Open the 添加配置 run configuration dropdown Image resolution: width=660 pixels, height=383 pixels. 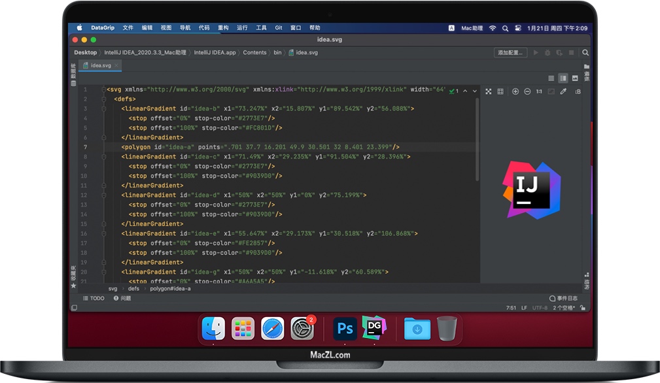point(511,52)
